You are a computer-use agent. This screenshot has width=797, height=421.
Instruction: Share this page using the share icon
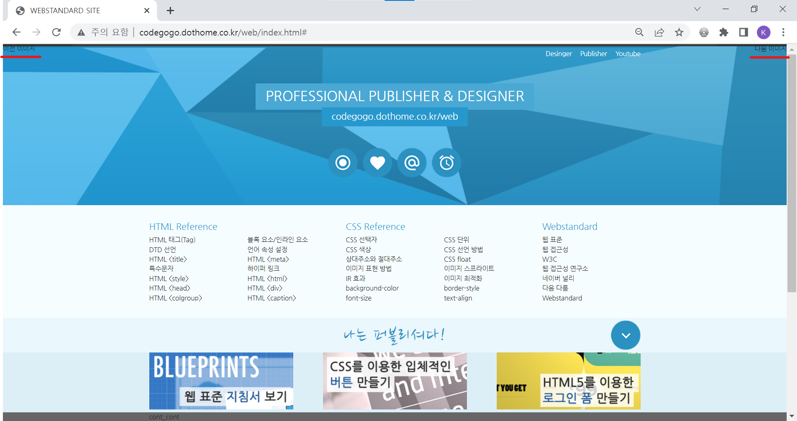(659, 32)
